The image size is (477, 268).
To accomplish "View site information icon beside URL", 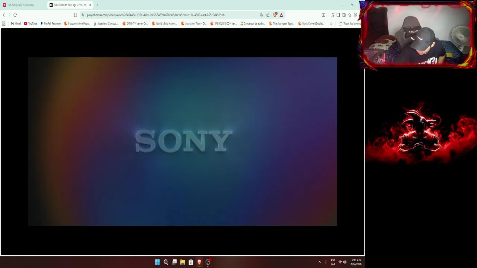I will tap(83, 15).
